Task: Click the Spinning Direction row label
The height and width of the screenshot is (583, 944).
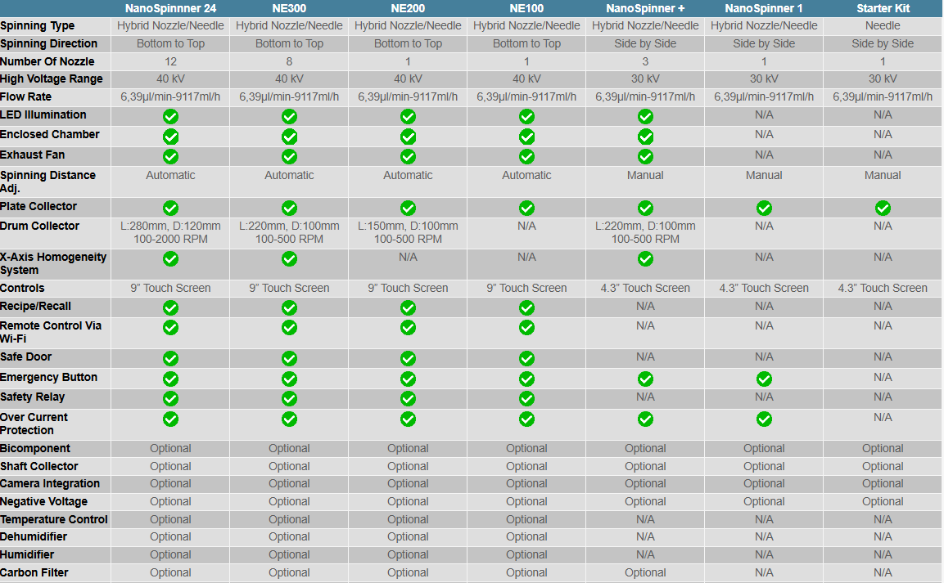Action: pos(49,43)
